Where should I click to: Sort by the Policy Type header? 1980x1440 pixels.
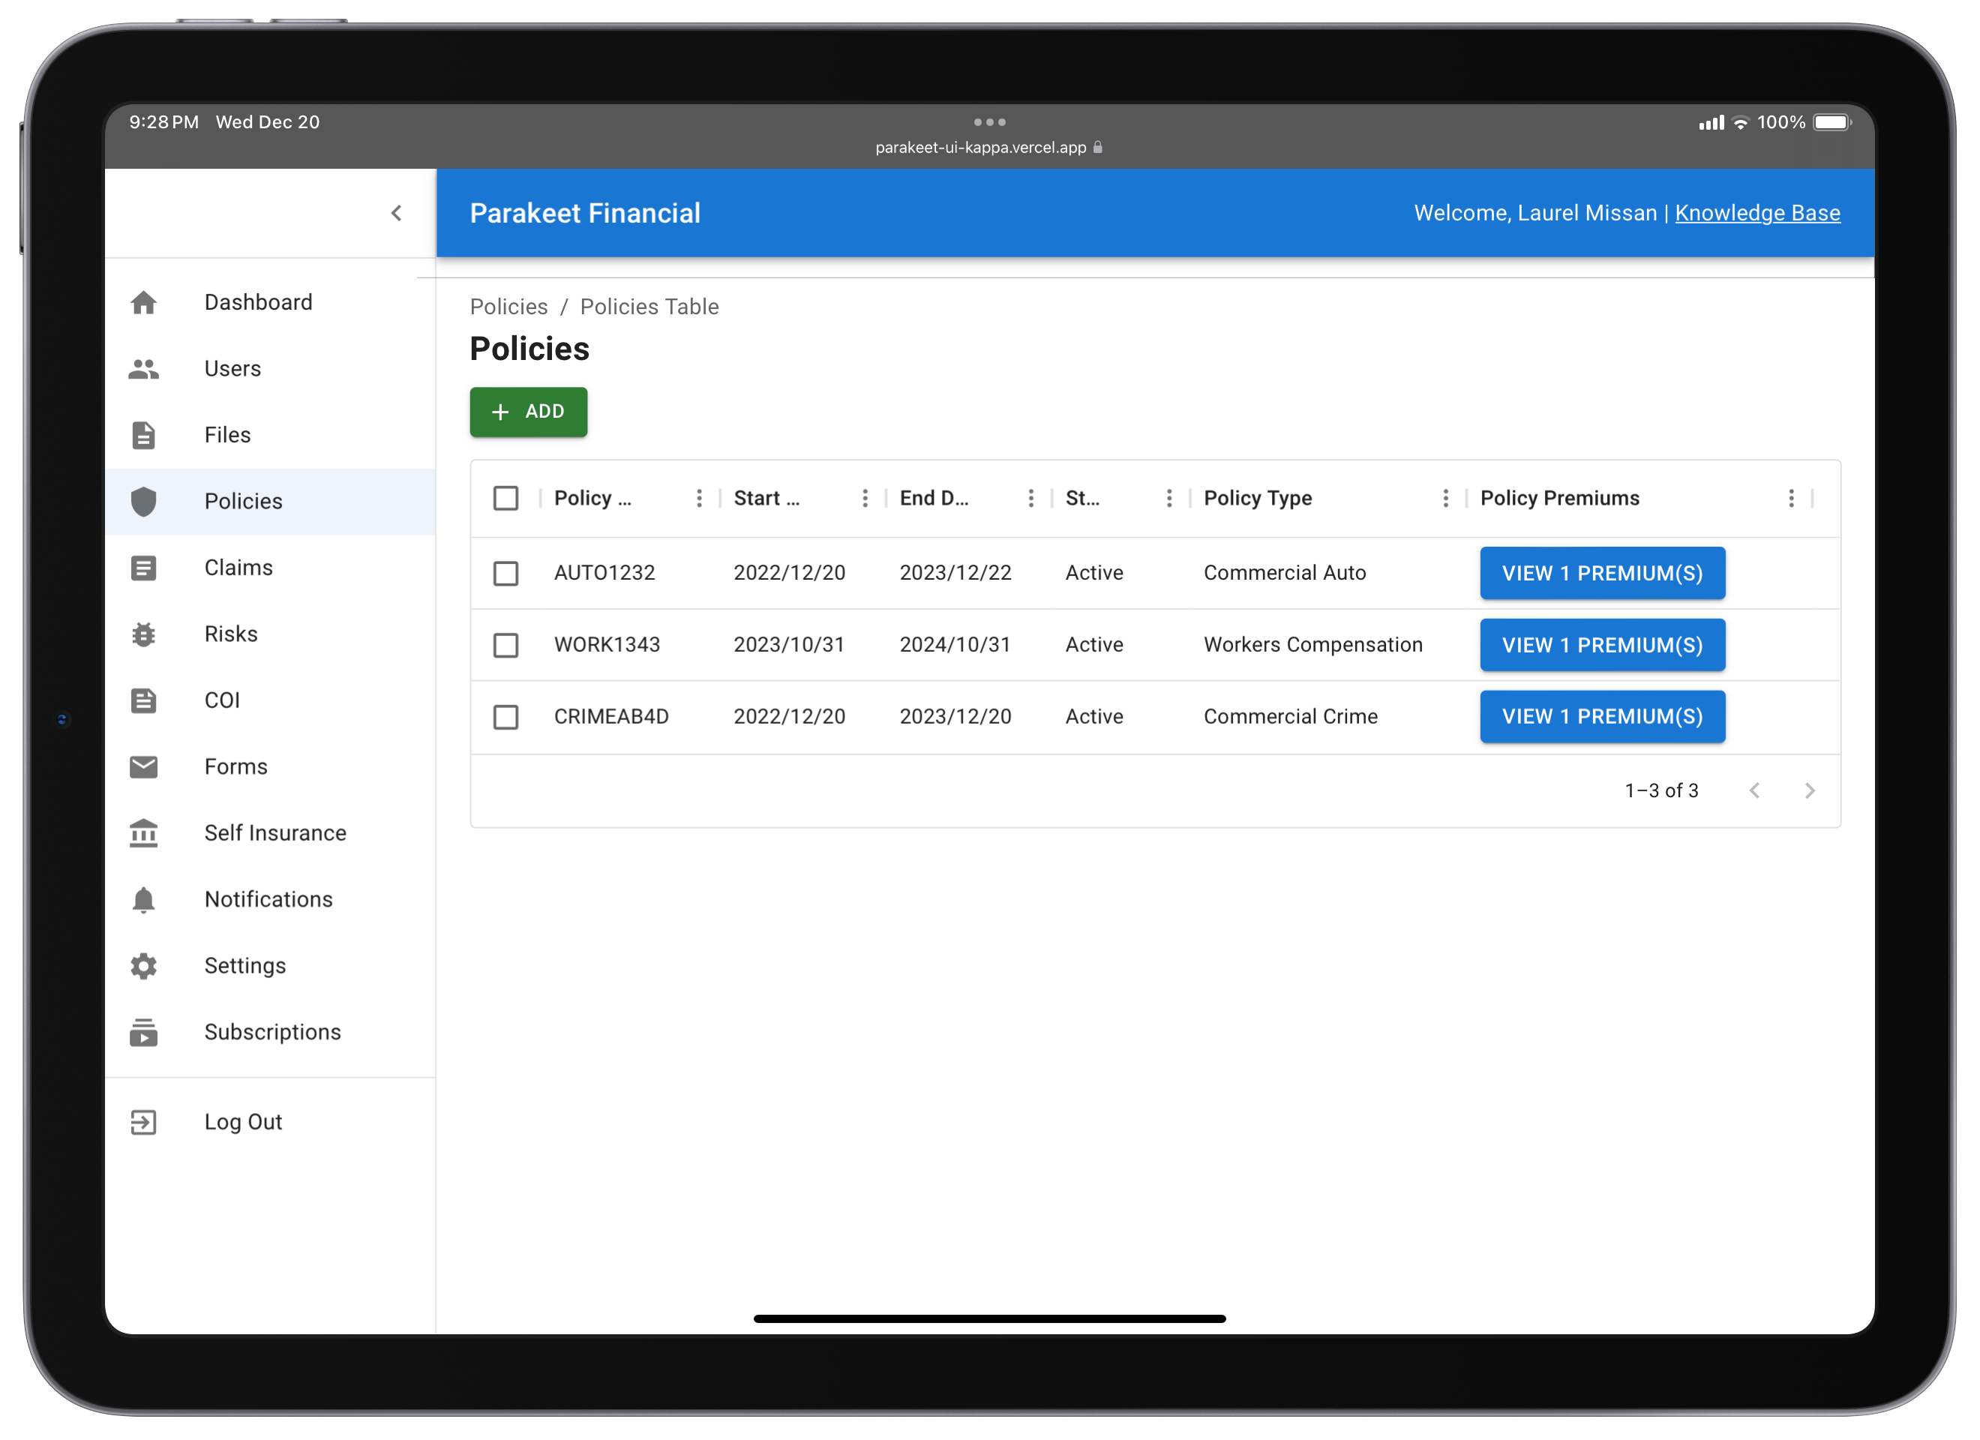pos(1258,499)
